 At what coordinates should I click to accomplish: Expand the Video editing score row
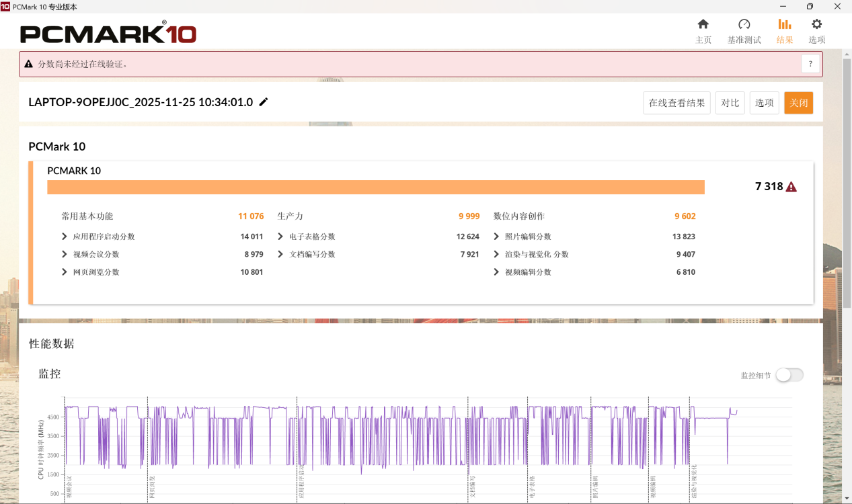pyautogui.click(x=497, y=272)
